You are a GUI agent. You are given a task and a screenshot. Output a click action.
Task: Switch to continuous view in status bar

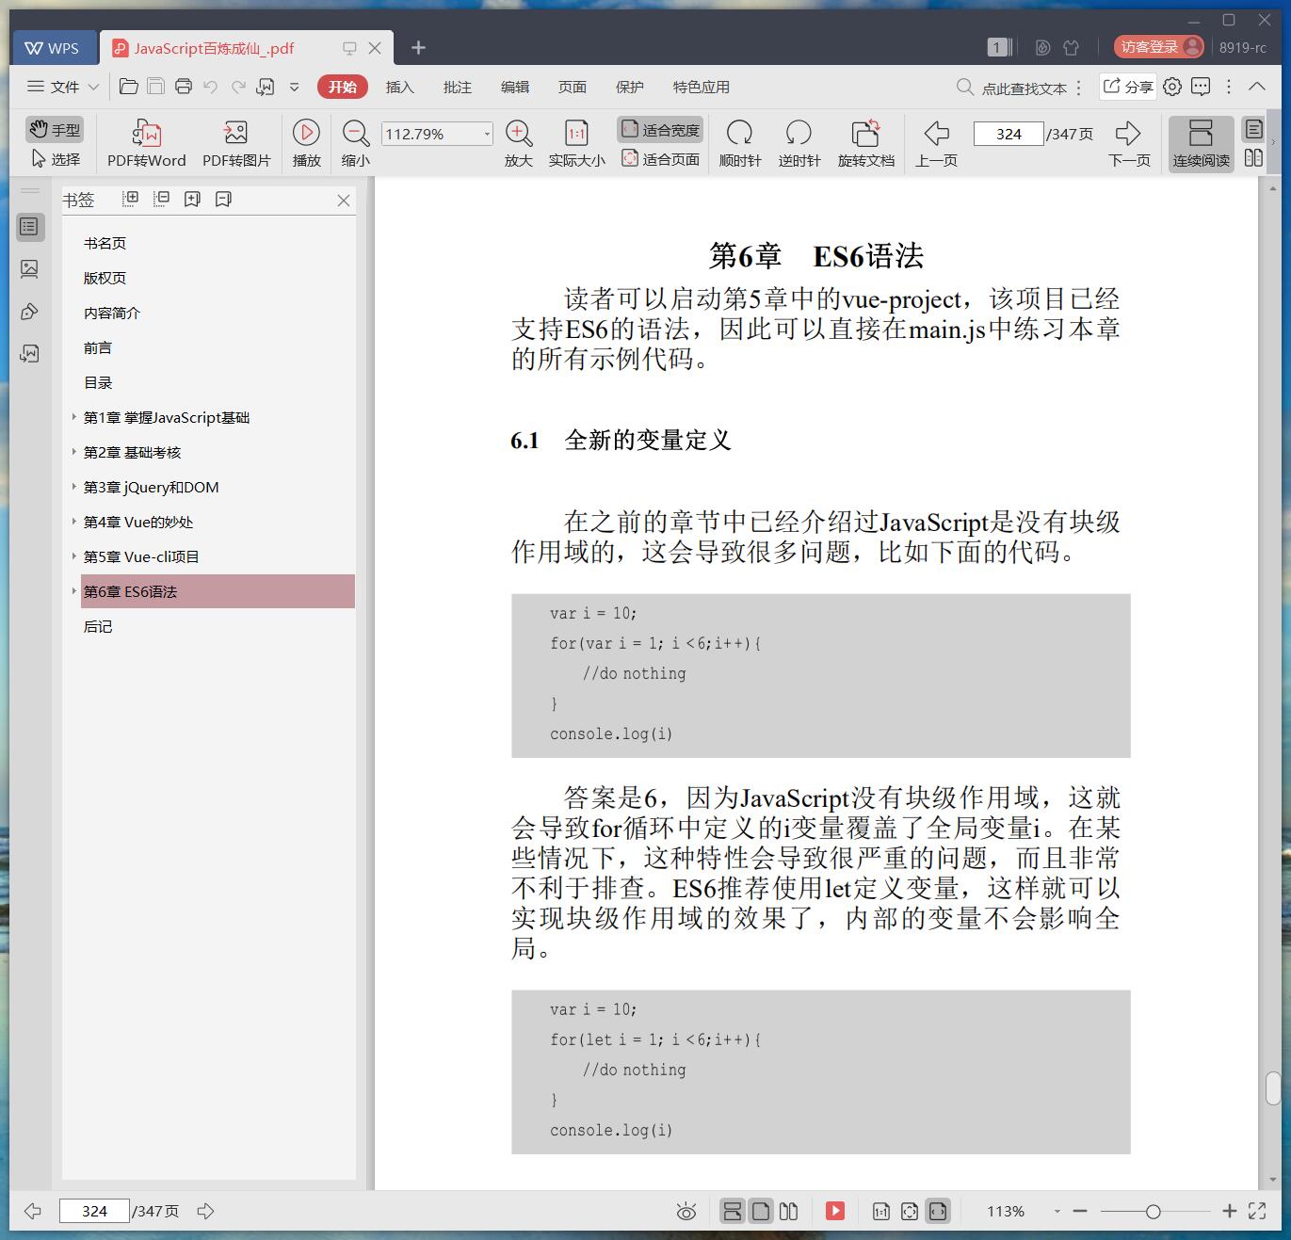(x=733, y=1211)
